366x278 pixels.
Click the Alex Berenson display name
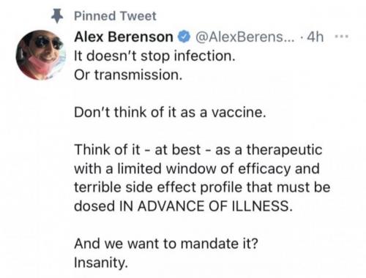124,37
